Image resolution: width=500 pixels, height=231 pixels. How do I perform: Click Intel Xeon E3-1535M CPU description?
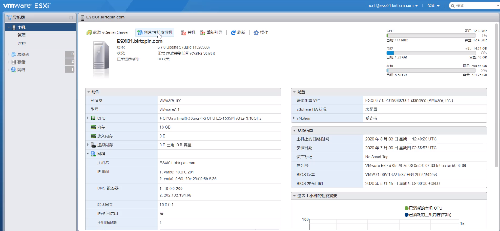coord(210,118)
